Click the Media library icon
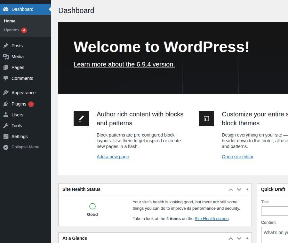Image resolution: width=288 pixels, height=243 pixels. tap(6, 57)
